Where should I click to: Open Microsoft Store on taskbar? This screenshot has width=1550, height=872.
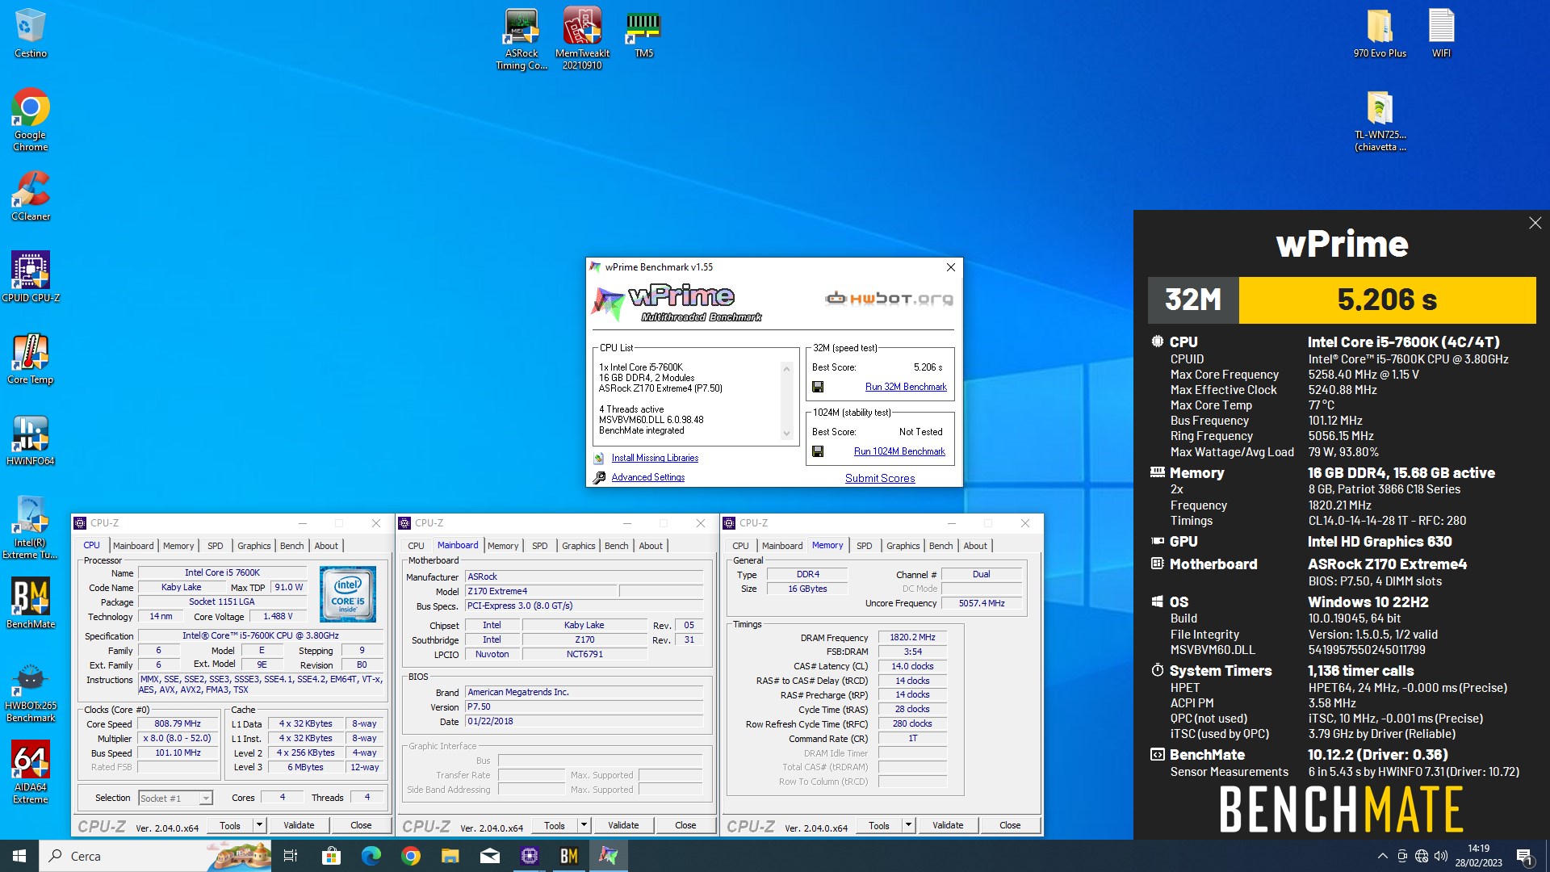tap(331, 856)
